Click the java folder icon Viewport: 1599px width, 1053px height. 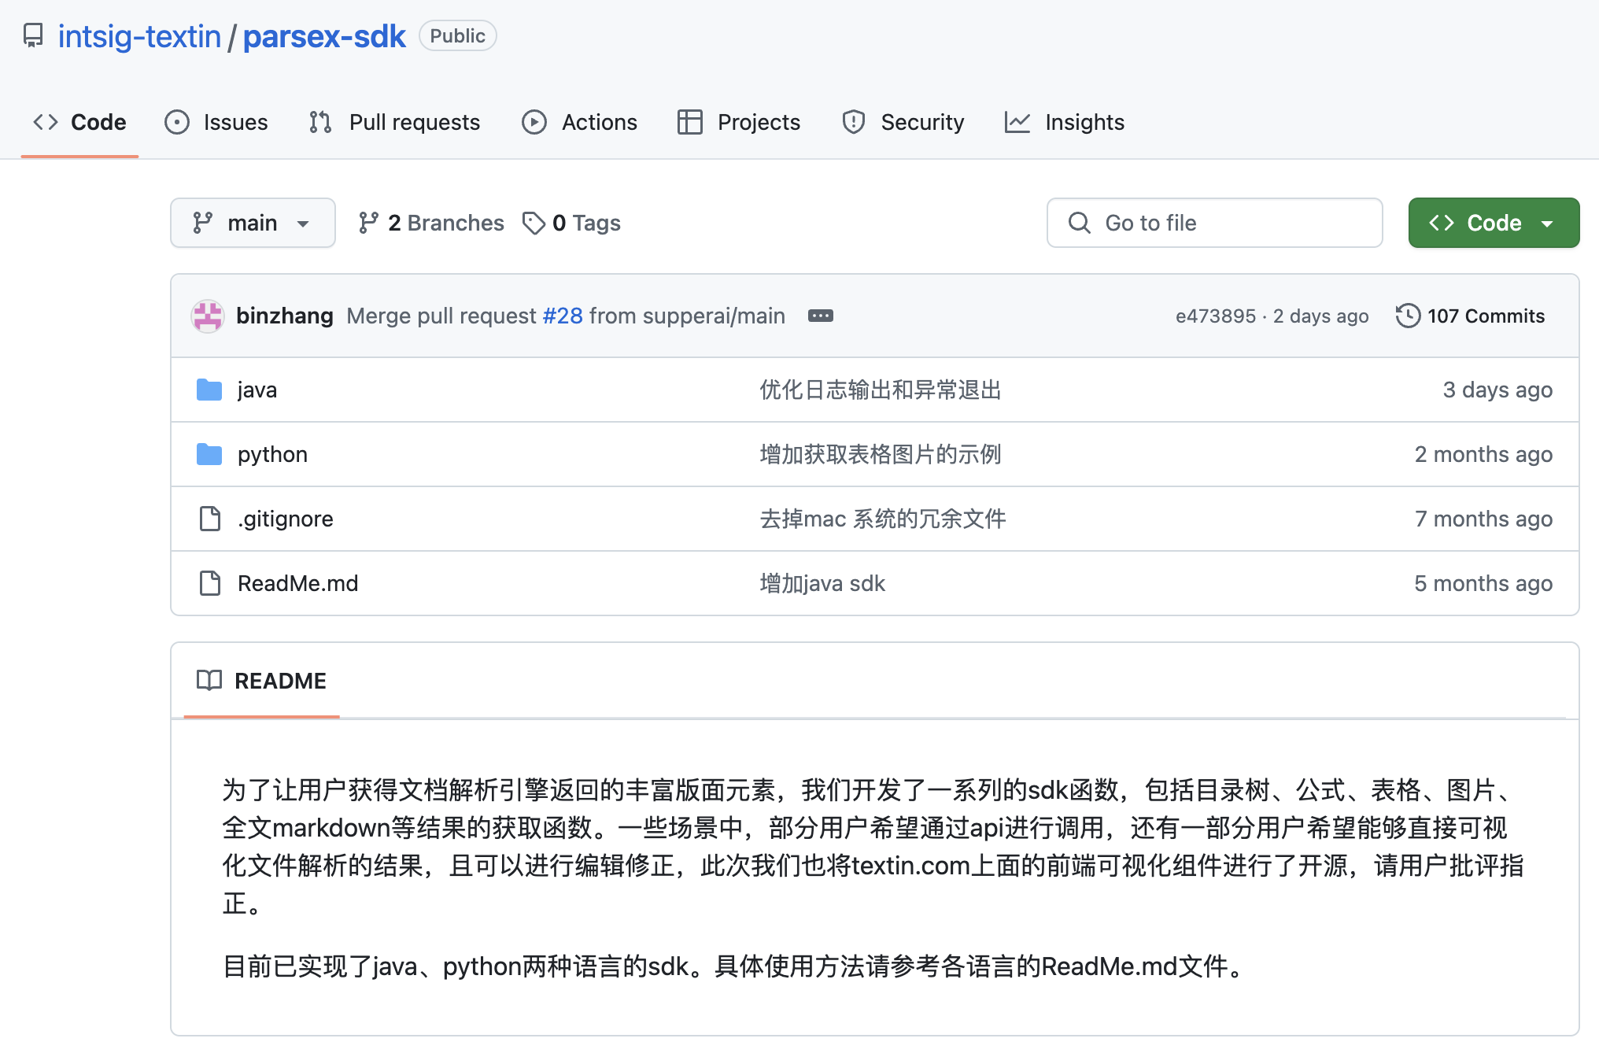click(209, 390)
